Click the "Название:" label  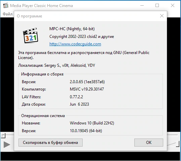tap(31, 123)
